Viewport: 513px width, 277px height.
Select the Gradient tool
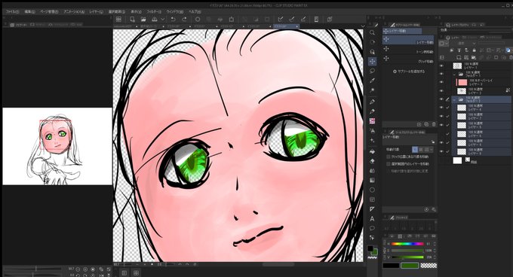372,180
